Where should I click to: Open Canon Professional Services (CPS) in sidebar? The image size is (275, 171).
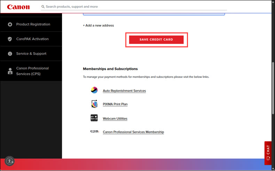click(31, 71)
